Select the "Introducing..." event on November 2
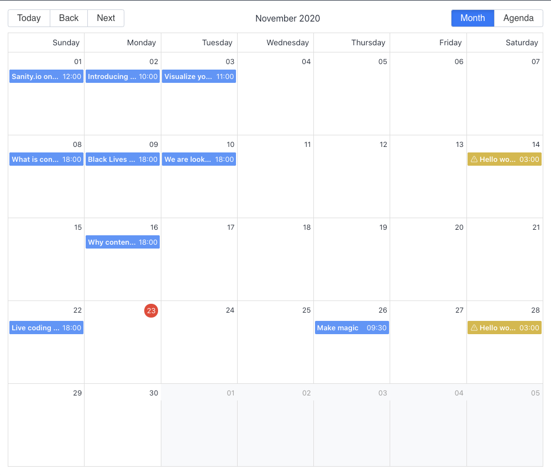Image resolution: width=551 pixels, height=475 pixels. [122, 76]
